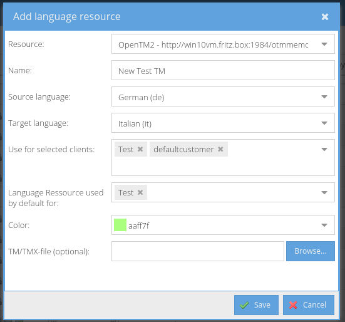Click the OpenTM2 resource combo box text
The height and width of the screenshot is (322, 345).
(213, 44)
